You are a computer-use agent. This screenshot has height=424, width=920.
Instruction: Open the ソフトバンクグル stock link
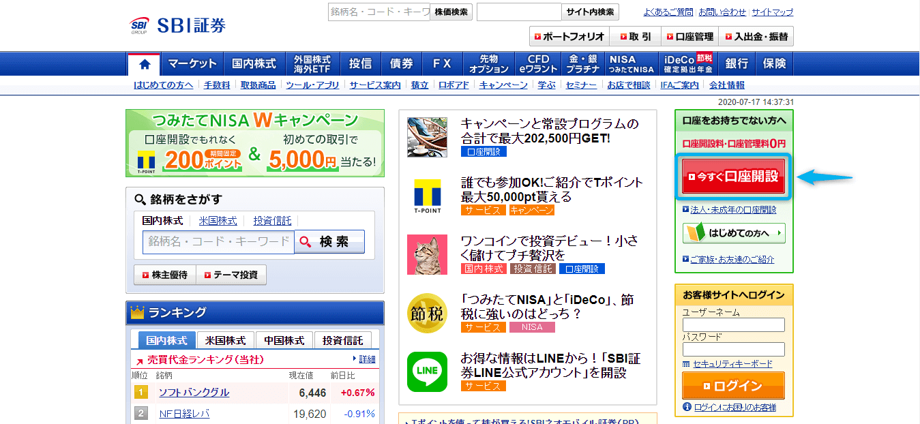(194, 393)
